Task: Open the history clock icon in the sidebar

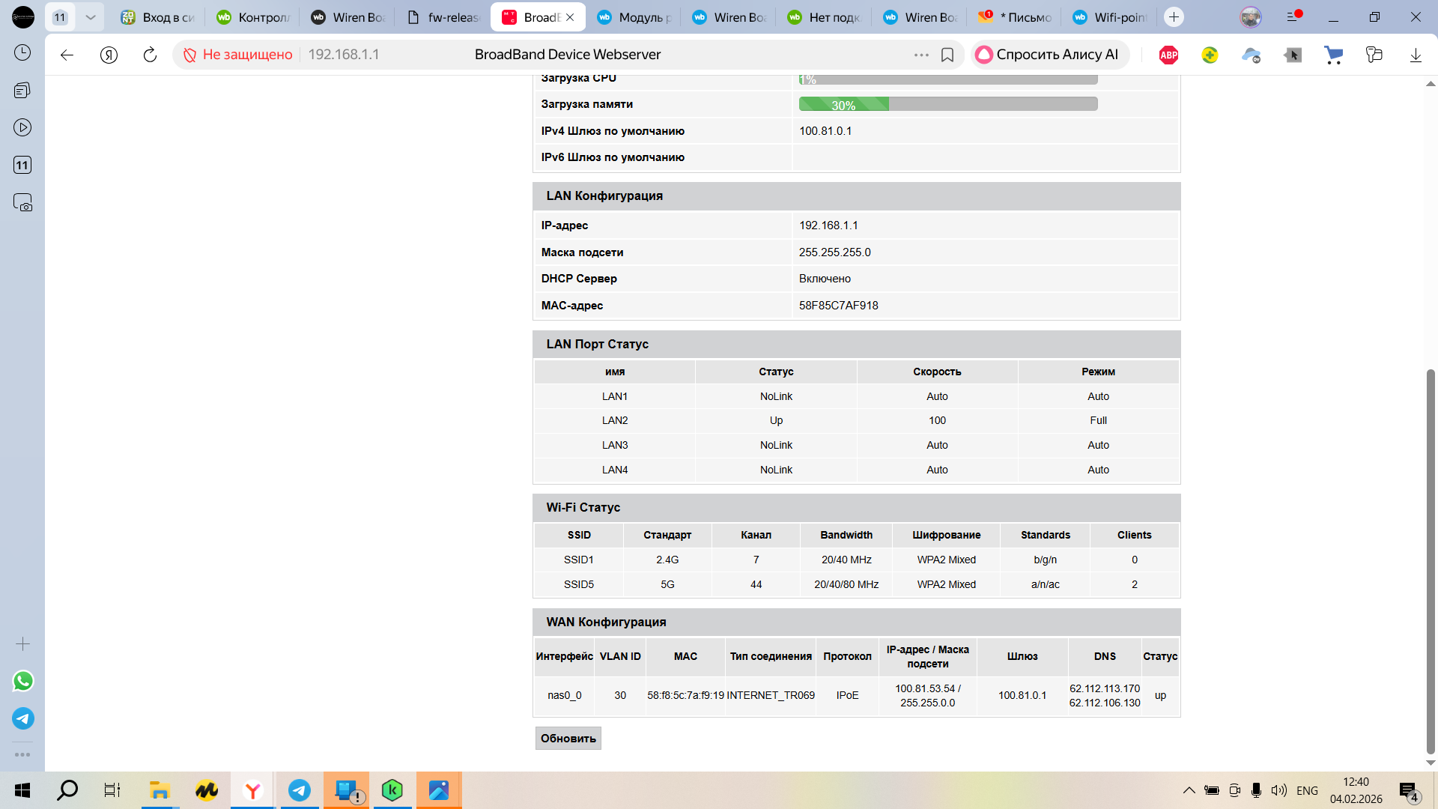Action: click(x=22, y=52)
